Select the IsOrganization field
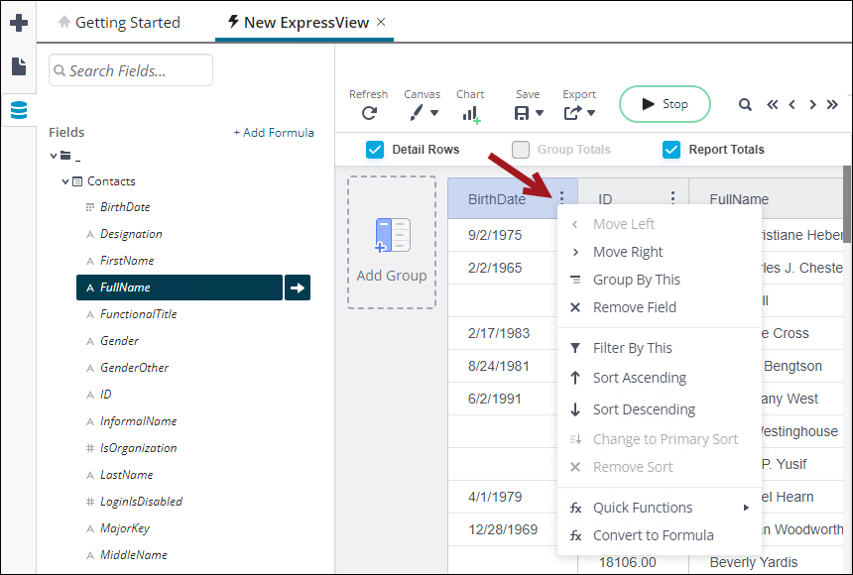This screenshot has width=853, height=575. click(138, 448)
